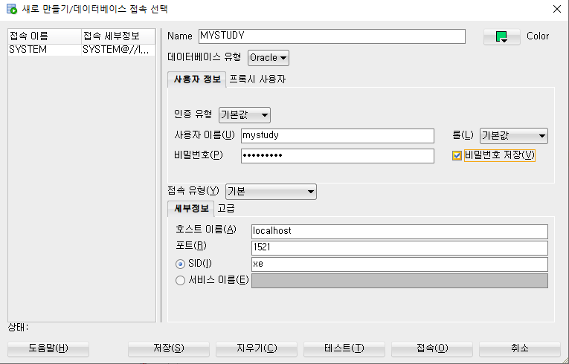Click the 테스트 button
Viewport: 569px width, 364px height.
point(344,348)
